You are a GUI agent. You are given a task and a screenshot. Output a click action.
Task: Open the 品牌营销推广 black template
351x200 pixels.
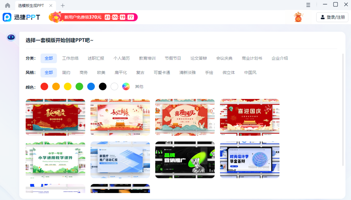pos(185,160)
